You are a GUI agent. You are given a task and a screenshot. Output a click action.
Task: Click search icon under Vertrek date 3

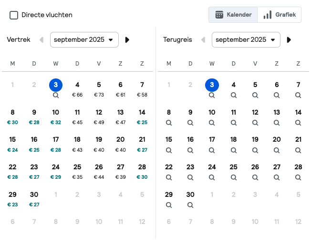coord(56,95)
